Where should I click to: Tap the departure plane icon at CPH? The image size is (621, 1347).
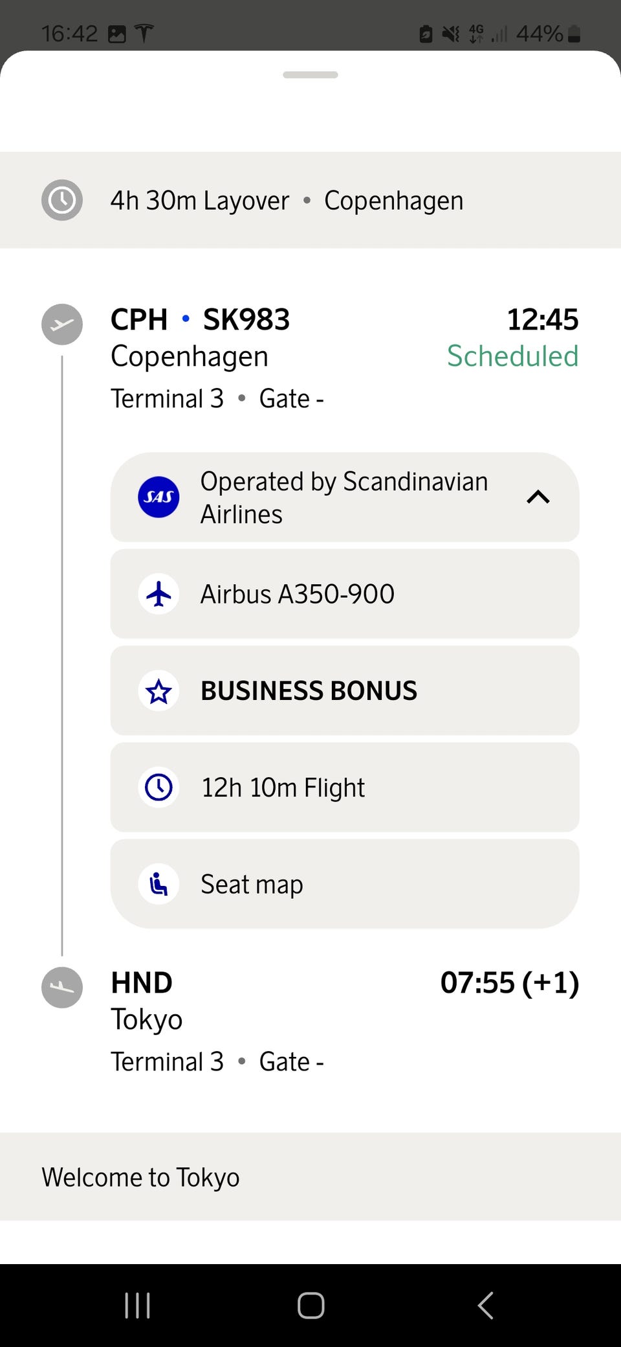coord(62,324)
